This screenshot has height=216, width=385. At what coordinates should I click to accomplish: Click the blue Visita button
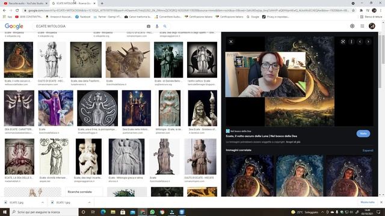click(x=363, y=133)
